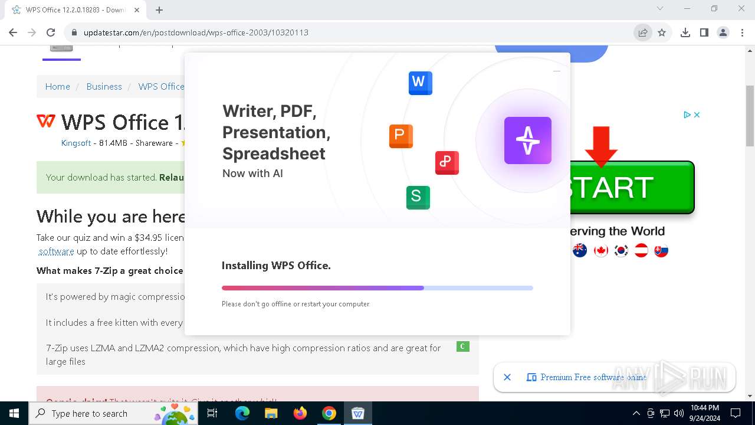Click the Canada flag icon

point(600,250)
